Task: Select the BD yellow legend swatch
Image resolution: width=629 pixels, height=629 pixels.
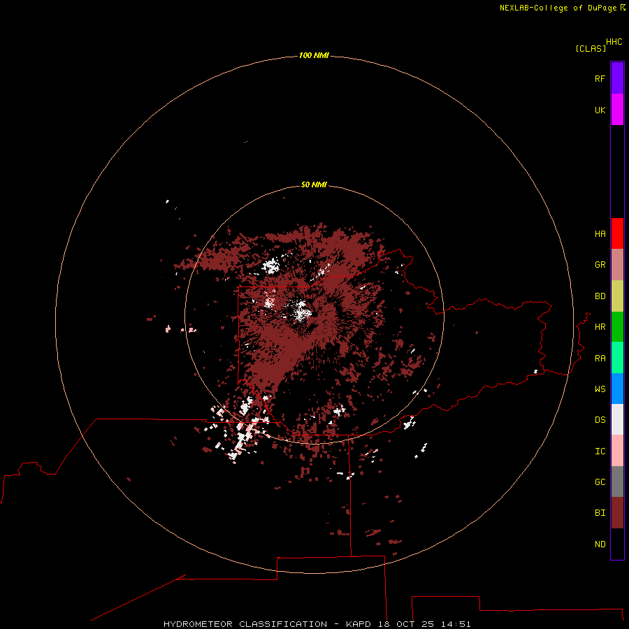Action: 617,296
